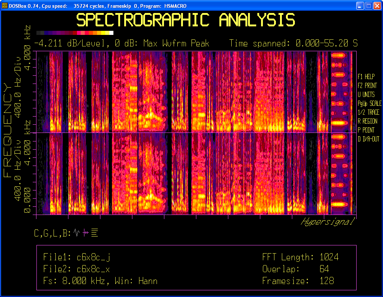This screenshot has height=297, width=383.
Task: Click P POINT option
Action: tap(366, 130)
